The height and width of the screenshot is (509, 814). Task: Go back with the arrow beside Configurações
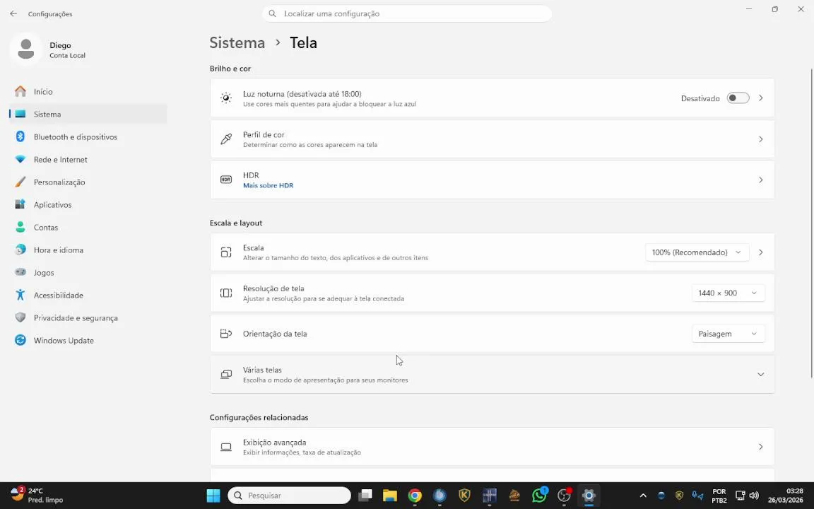(x=13, y=14)
